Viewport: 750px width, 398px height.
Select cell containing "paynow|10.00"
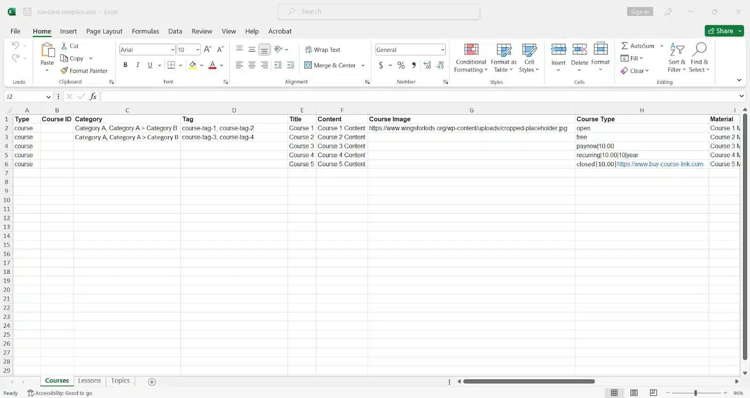tap(642, 146)
